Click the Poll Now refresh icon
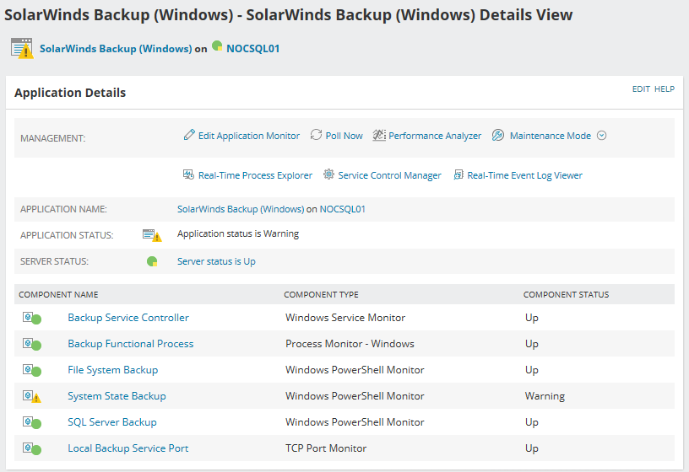Viewport: 689px width, 472px height. click(317, 135)
